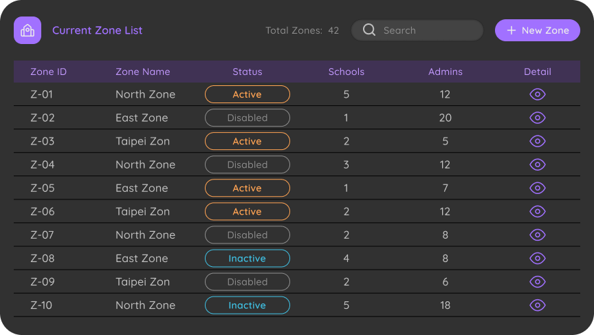Viewport: 594px width, 335px height.
Task: Select zone ID Z-06 cell
Action: [43, 211]
